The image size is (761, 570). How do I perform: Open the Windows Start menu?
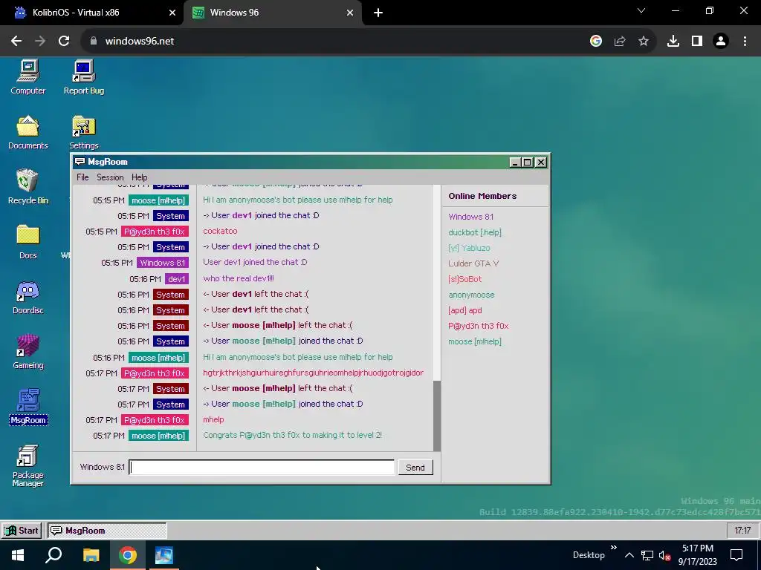pyautogui.click(x=18, y=555)
